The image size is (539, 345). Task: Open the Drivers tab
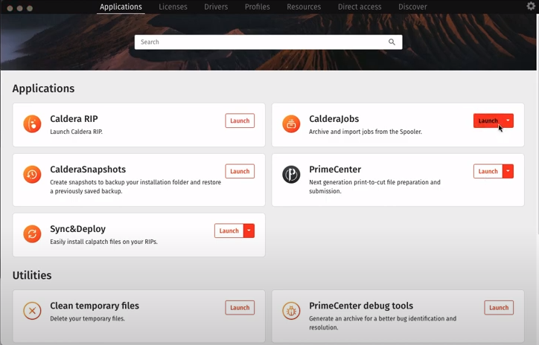[x=215, y=7]
